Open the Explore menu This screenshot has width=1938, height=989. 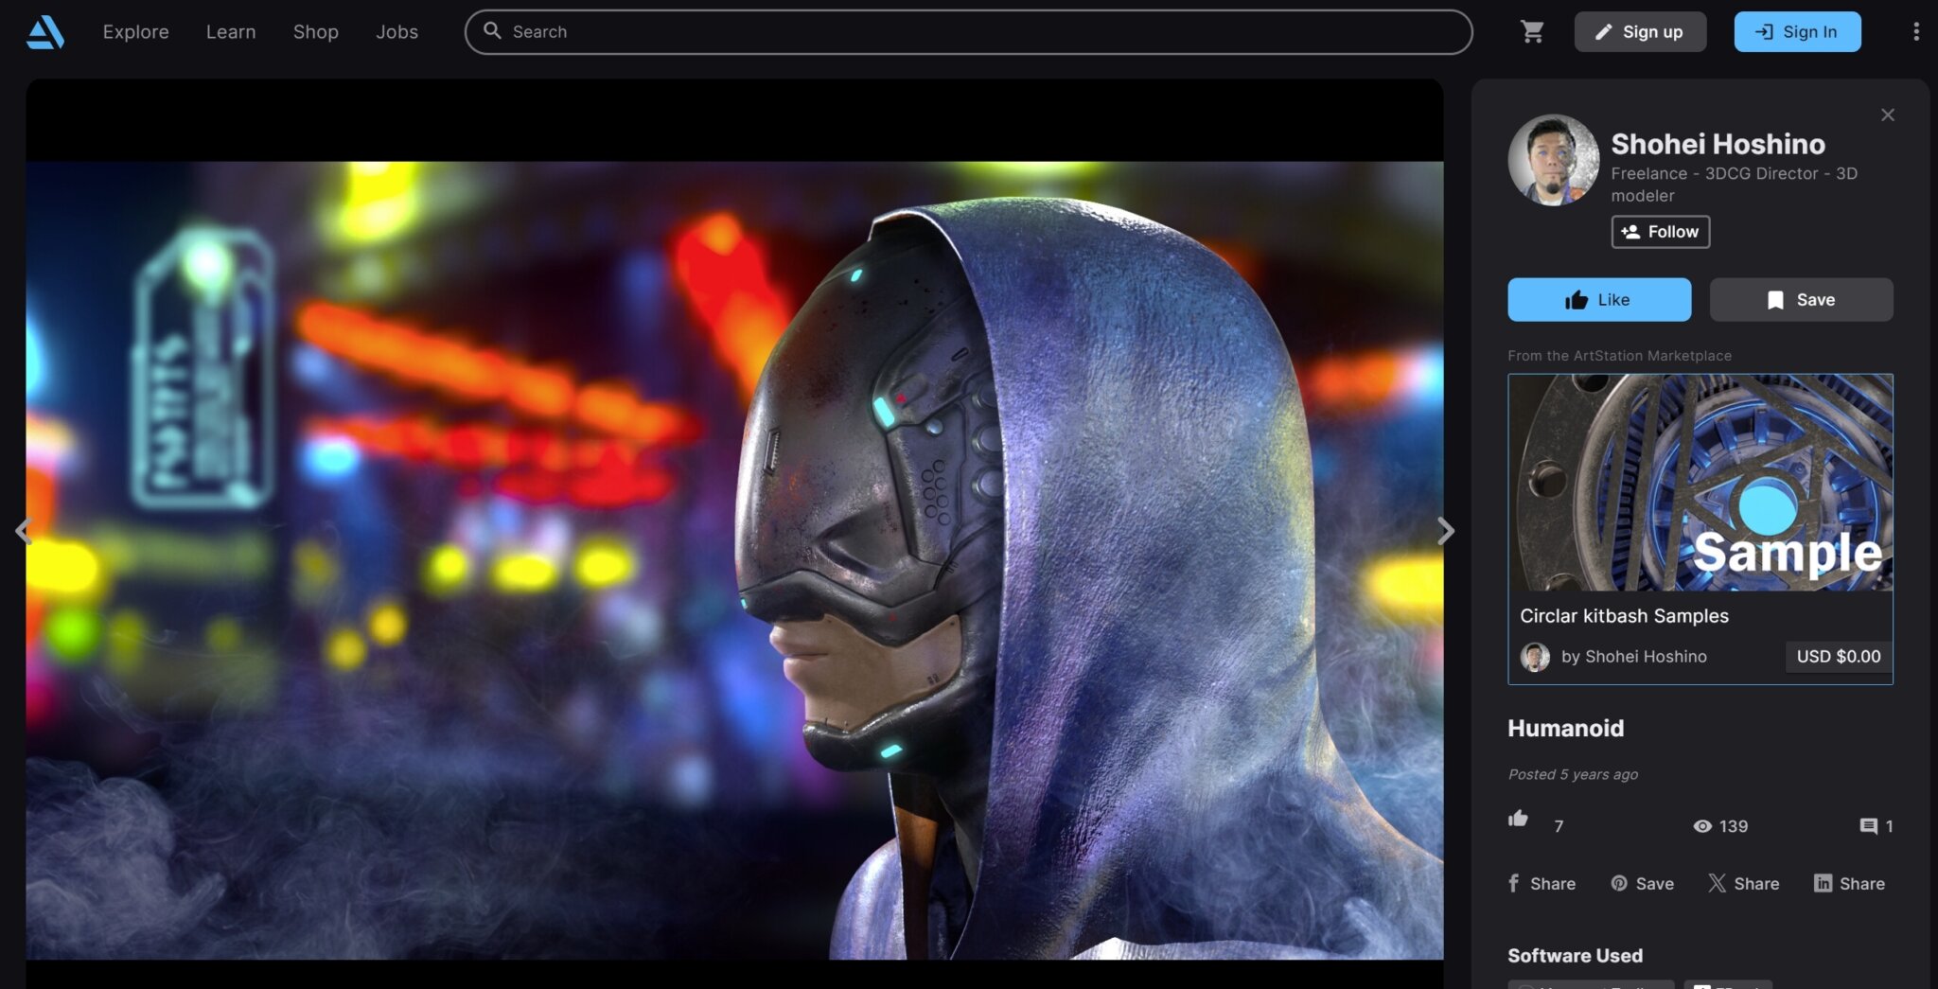135,32
